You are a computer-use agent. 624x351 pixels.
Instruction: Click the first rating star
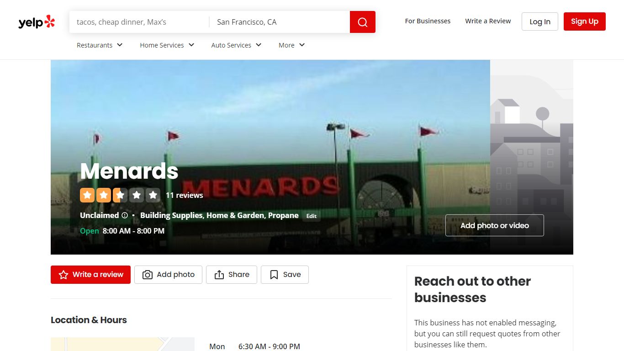tap(87, 195)
